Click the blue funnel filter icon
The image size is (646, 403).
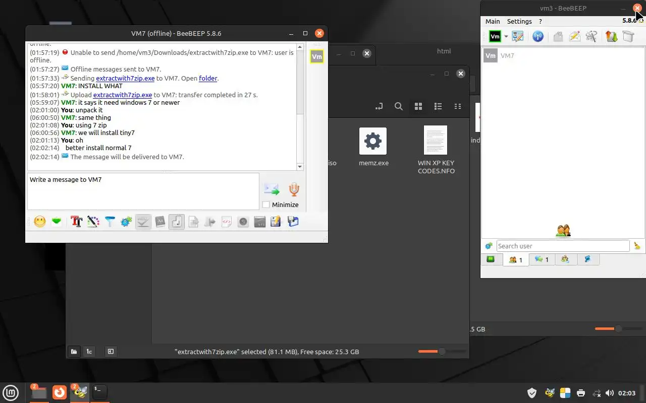pyautogui.click(x=110, y=221)
